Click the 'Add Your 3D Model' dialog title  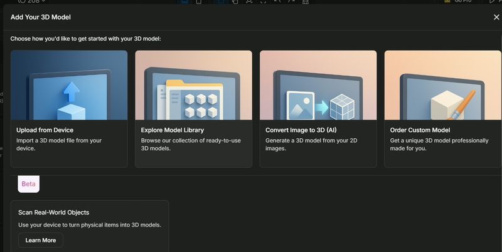coord(41,18)
